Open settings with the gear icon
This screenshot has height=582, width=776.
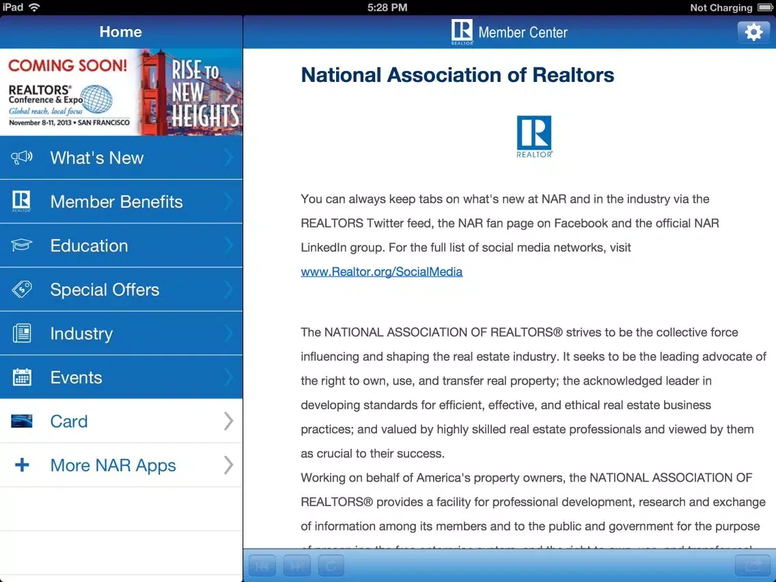pyautogui.click(x=753, y=32)
